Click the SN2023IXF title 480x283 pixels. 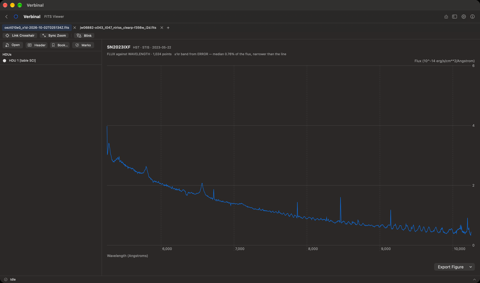pos(119,47)
